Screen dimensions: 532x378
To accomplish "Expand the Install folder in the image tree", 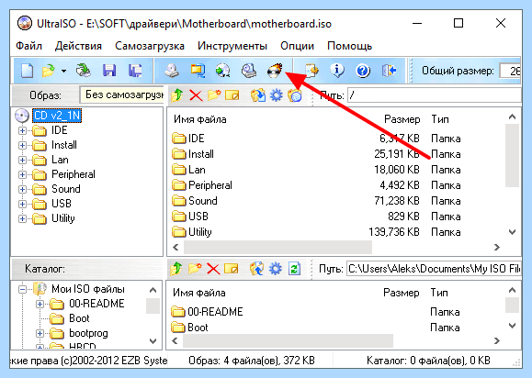I will click(x=22, y=145).
